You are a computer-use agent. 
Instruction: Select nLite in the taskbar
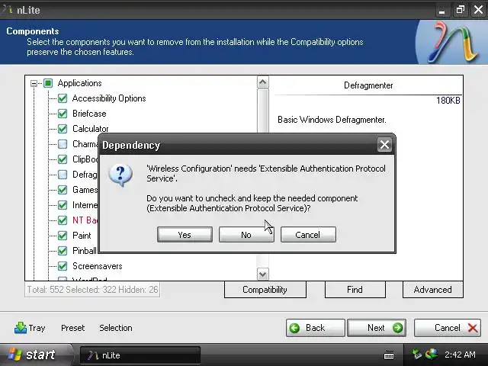coord(140,355)
